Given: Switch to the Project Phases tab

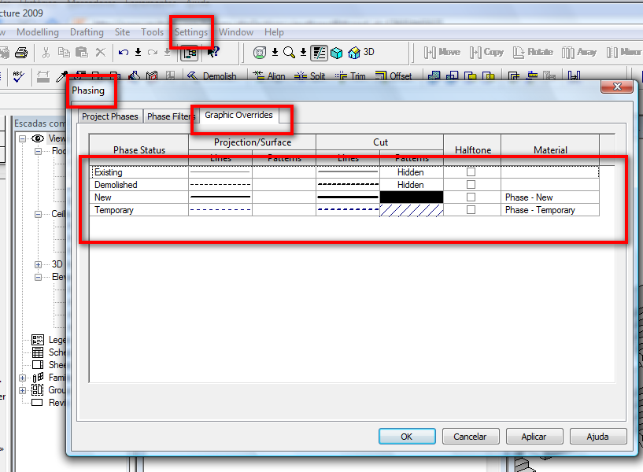Looking at the screenshot, I should [110, 116].
